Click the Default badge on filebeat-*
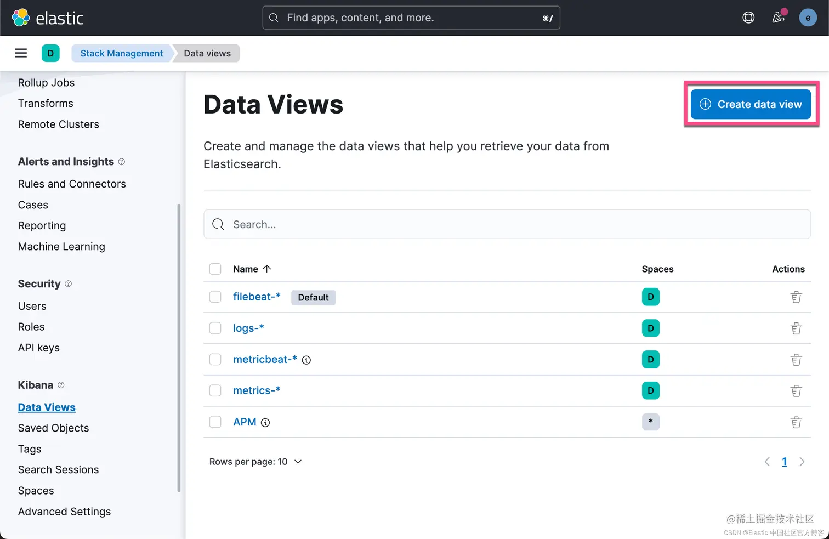829x539 pixels. pos(313,297)
